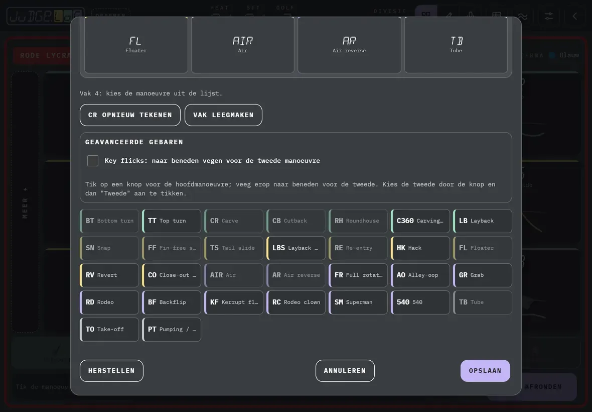Open the sliders settings icon in the top bar

[548, 16]
